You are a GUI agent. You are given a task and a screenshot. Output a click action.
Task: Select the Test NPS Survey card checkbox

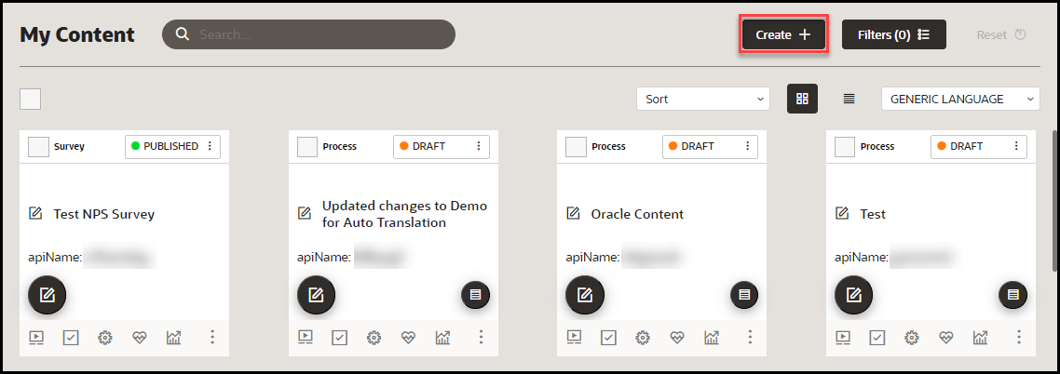(38, 146)
